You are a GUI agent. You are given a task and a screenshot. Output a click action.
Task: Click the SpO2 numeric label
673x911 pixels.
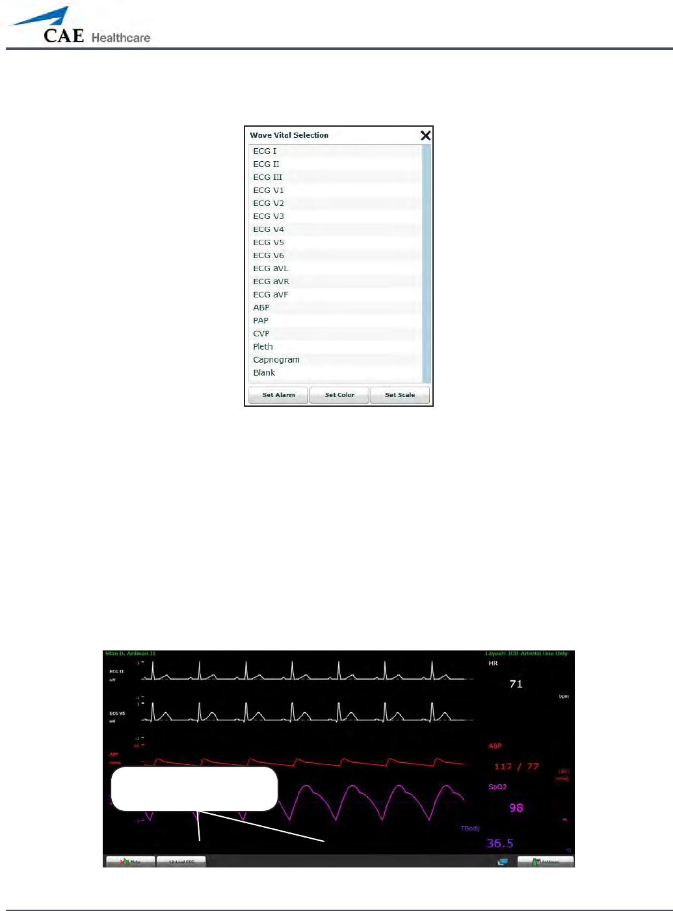point(497,787)
